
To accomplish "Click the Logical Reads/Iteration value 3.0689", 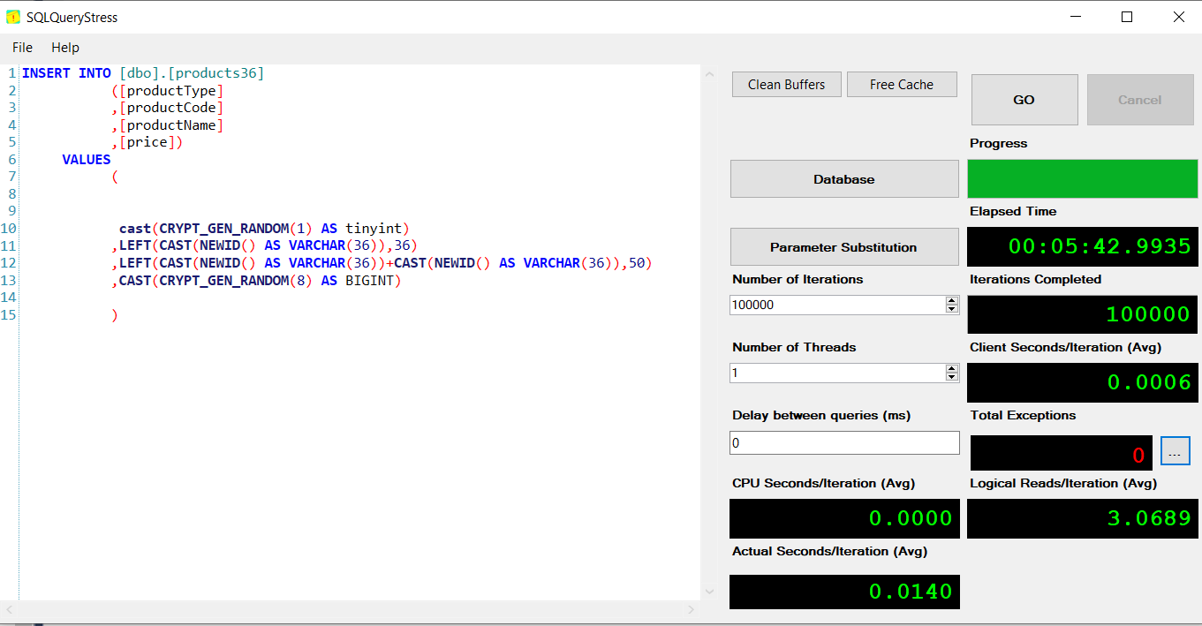I will pos(1149,518).
